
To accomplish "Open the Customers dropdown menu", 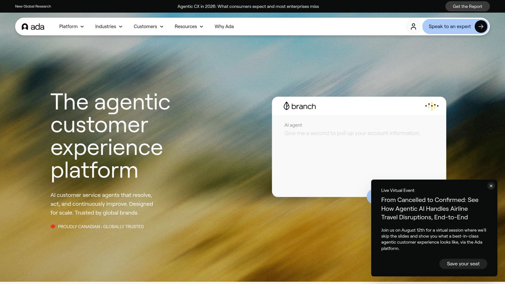I will pos(149,27).
